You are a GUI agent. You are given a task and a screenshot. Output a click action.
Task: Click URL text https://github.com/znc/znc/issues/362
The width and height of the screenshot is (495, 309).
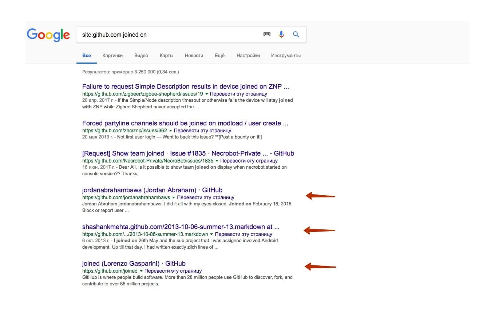pos(124,131)
